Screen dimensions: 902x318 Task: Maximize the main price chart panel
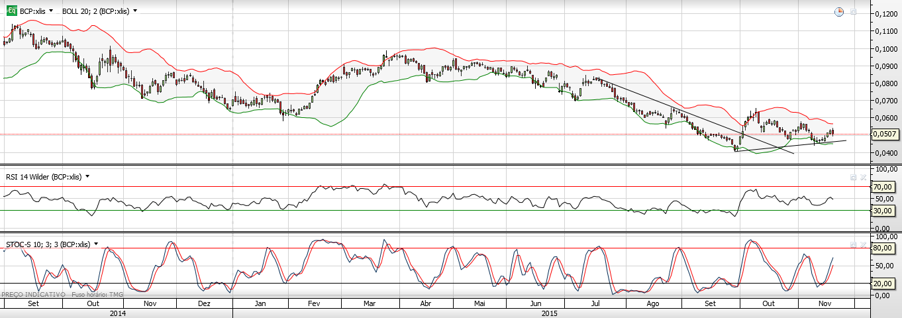(854, 12)
